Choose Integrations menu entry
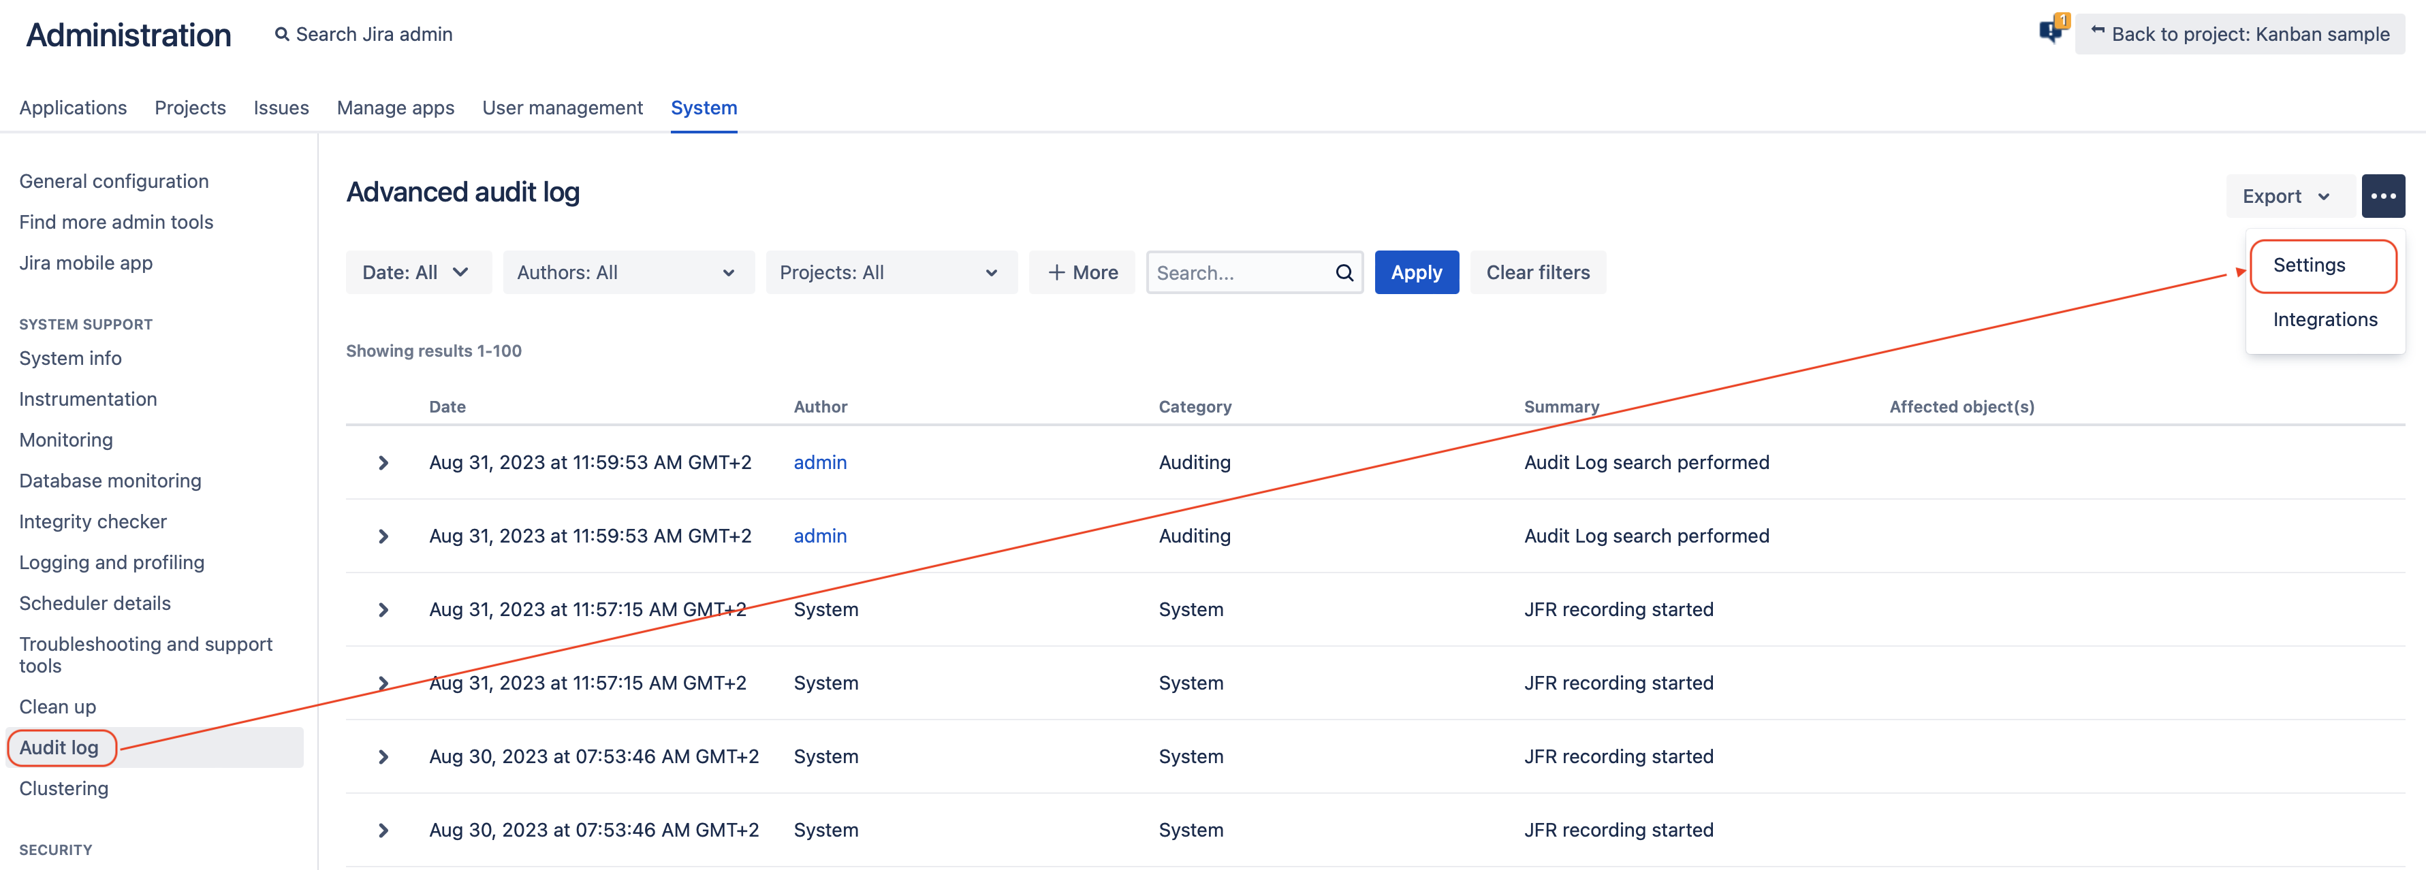Image resolution: width=2426 pixels, height=870 pixels. (2325, 320)
